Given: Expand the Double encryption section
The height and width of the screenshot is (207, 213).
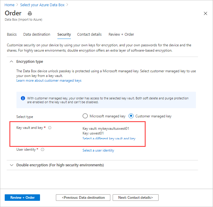Looking at the screenshot, I should point(11,165).
